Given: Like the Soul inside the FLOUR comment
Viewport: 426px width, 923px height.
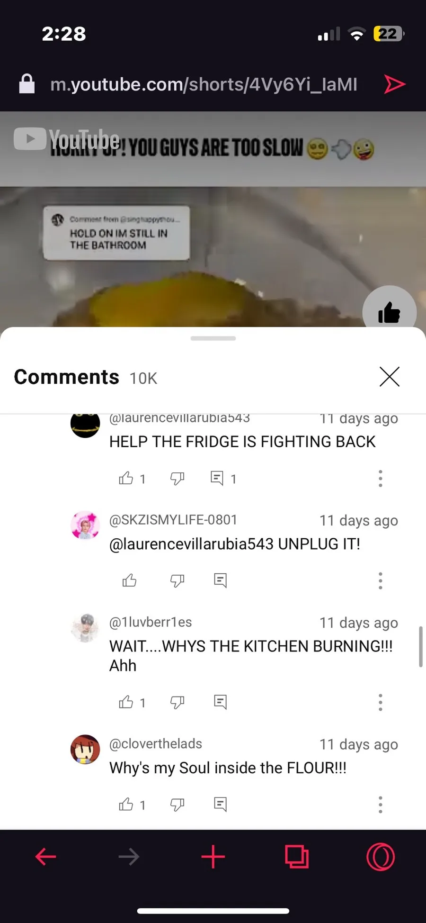Looking at the screenshot, I should (126, 804).
